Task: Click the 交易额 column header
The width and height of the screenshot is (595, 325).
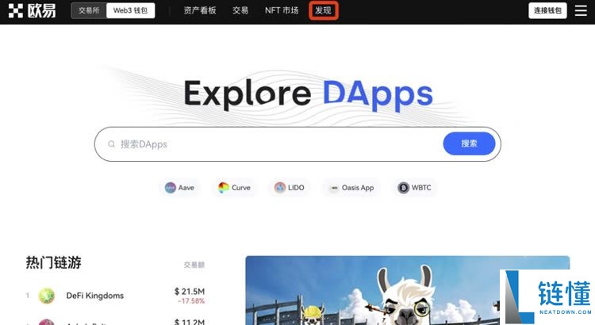Action: click(x=194, y=265)
